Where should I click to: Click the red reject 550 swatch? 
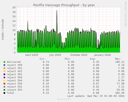4,84
